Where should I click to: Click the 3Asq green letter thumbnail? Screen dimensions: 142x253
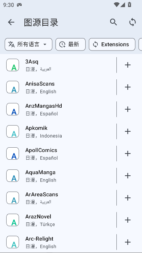[12, 65]
